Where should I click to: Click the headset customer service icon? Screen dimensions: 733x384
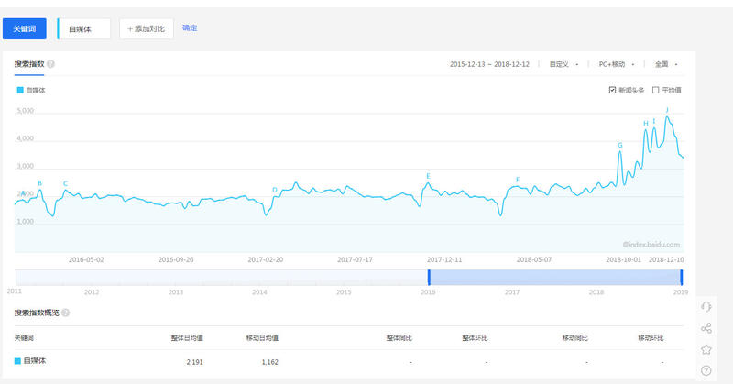click(x=706, y=306)
